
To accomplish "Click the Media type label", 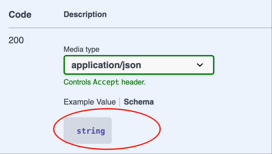I will pos(81,49).
